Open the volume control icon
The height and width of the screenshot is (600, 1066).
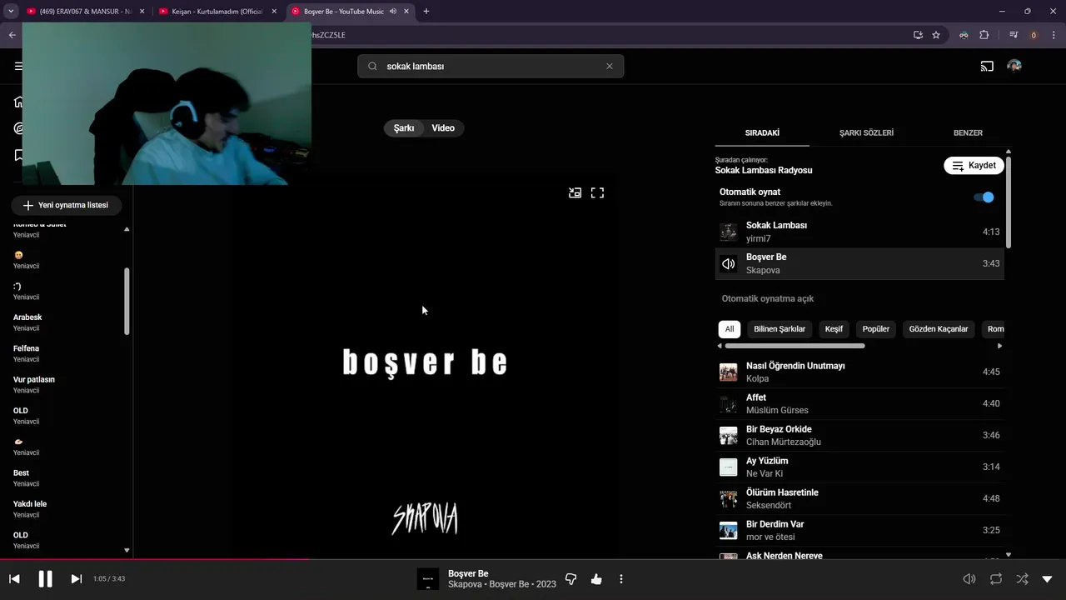[x=969, y=579]
